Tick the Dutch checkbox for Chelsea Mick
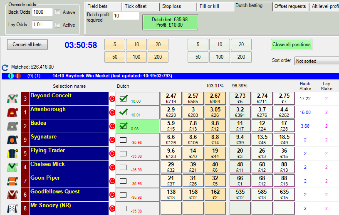 (123, 167)
